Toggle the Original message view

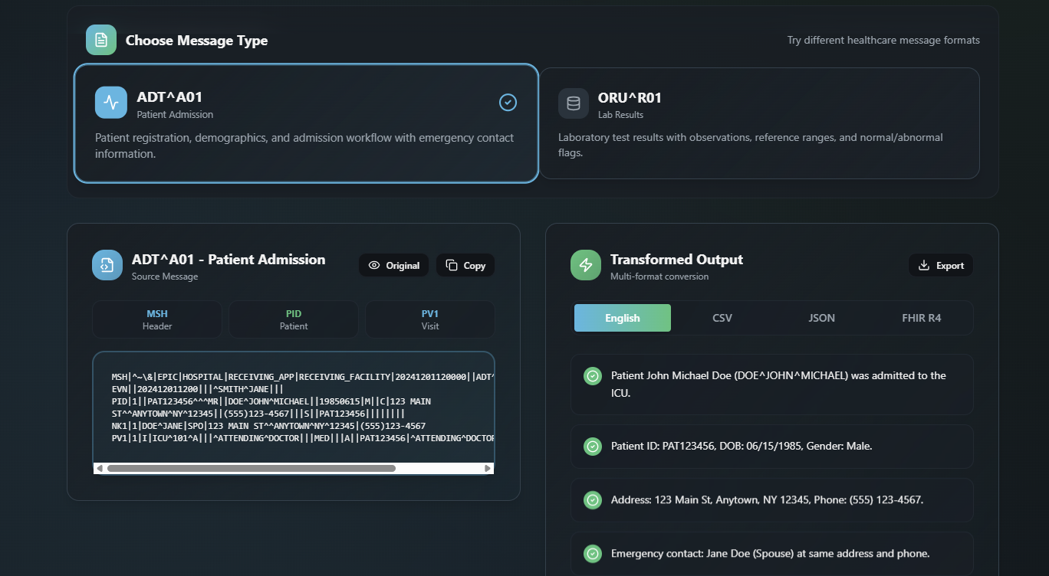394,265
